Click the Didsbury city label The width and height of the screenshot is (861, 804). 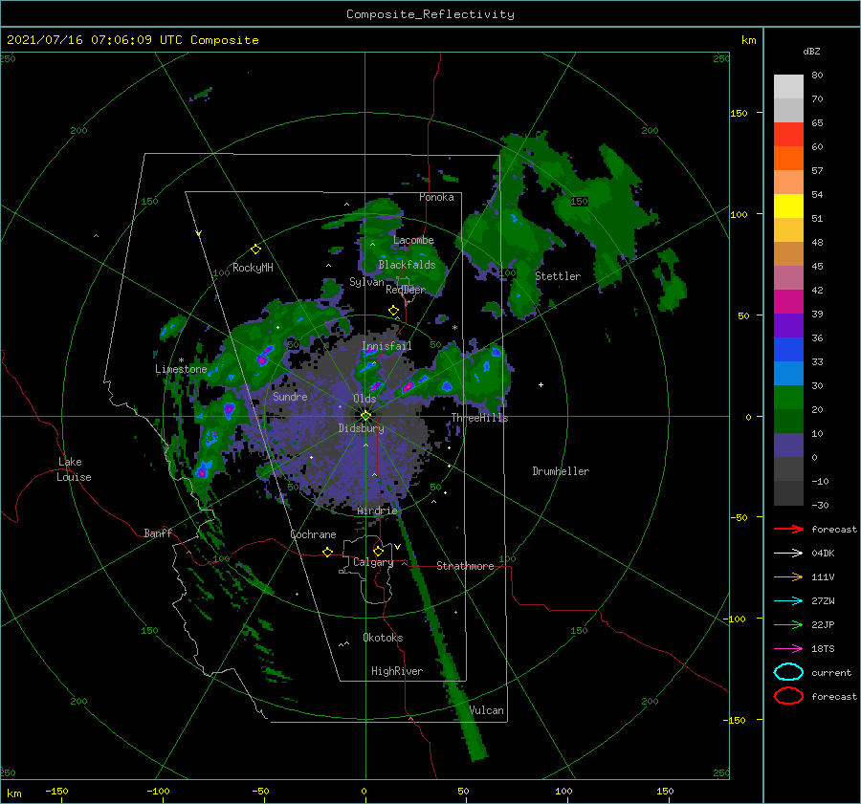pyautogui.click(x=362, y=428)
